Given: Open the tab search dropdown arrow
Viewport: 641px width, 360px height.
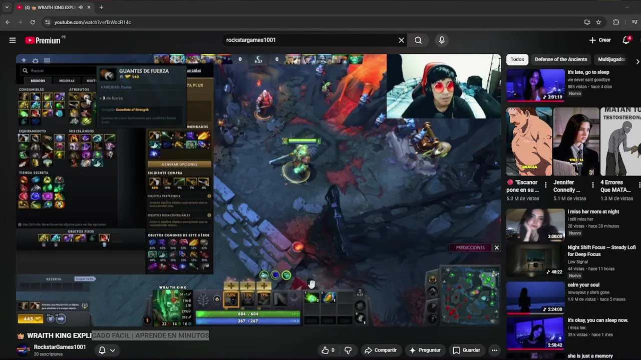Looking at the screenshot, I should tap(7, 7).
